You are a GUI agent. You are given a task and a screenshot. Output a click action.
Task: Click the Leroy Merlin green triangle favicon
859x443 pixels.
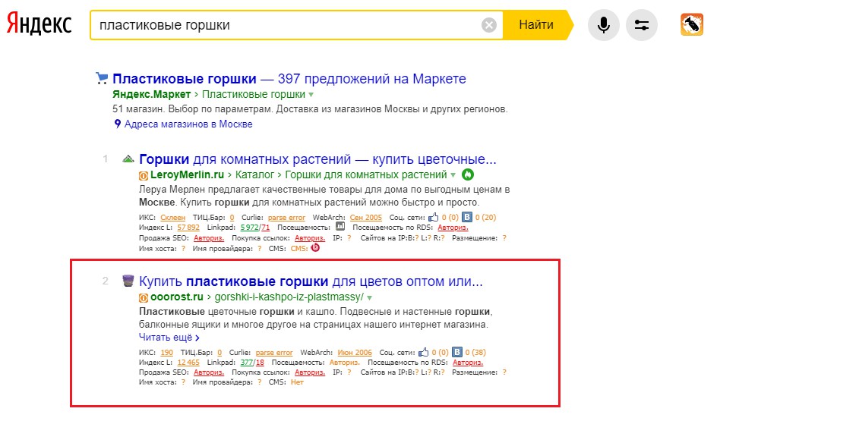[128, 159]
